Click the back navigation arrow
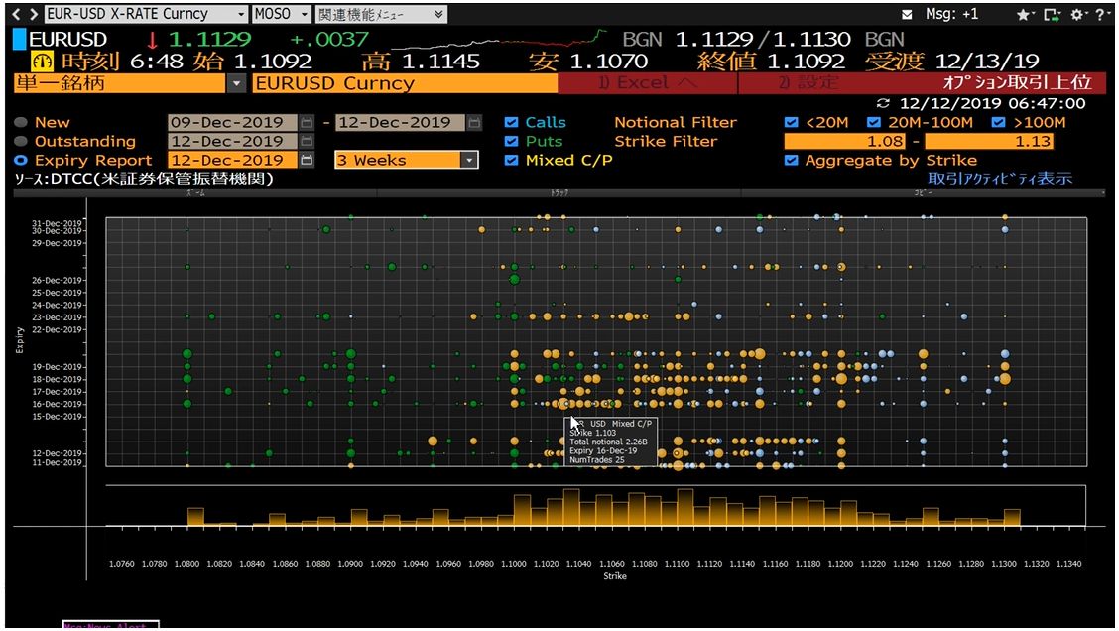 click(x=14, y=14)
